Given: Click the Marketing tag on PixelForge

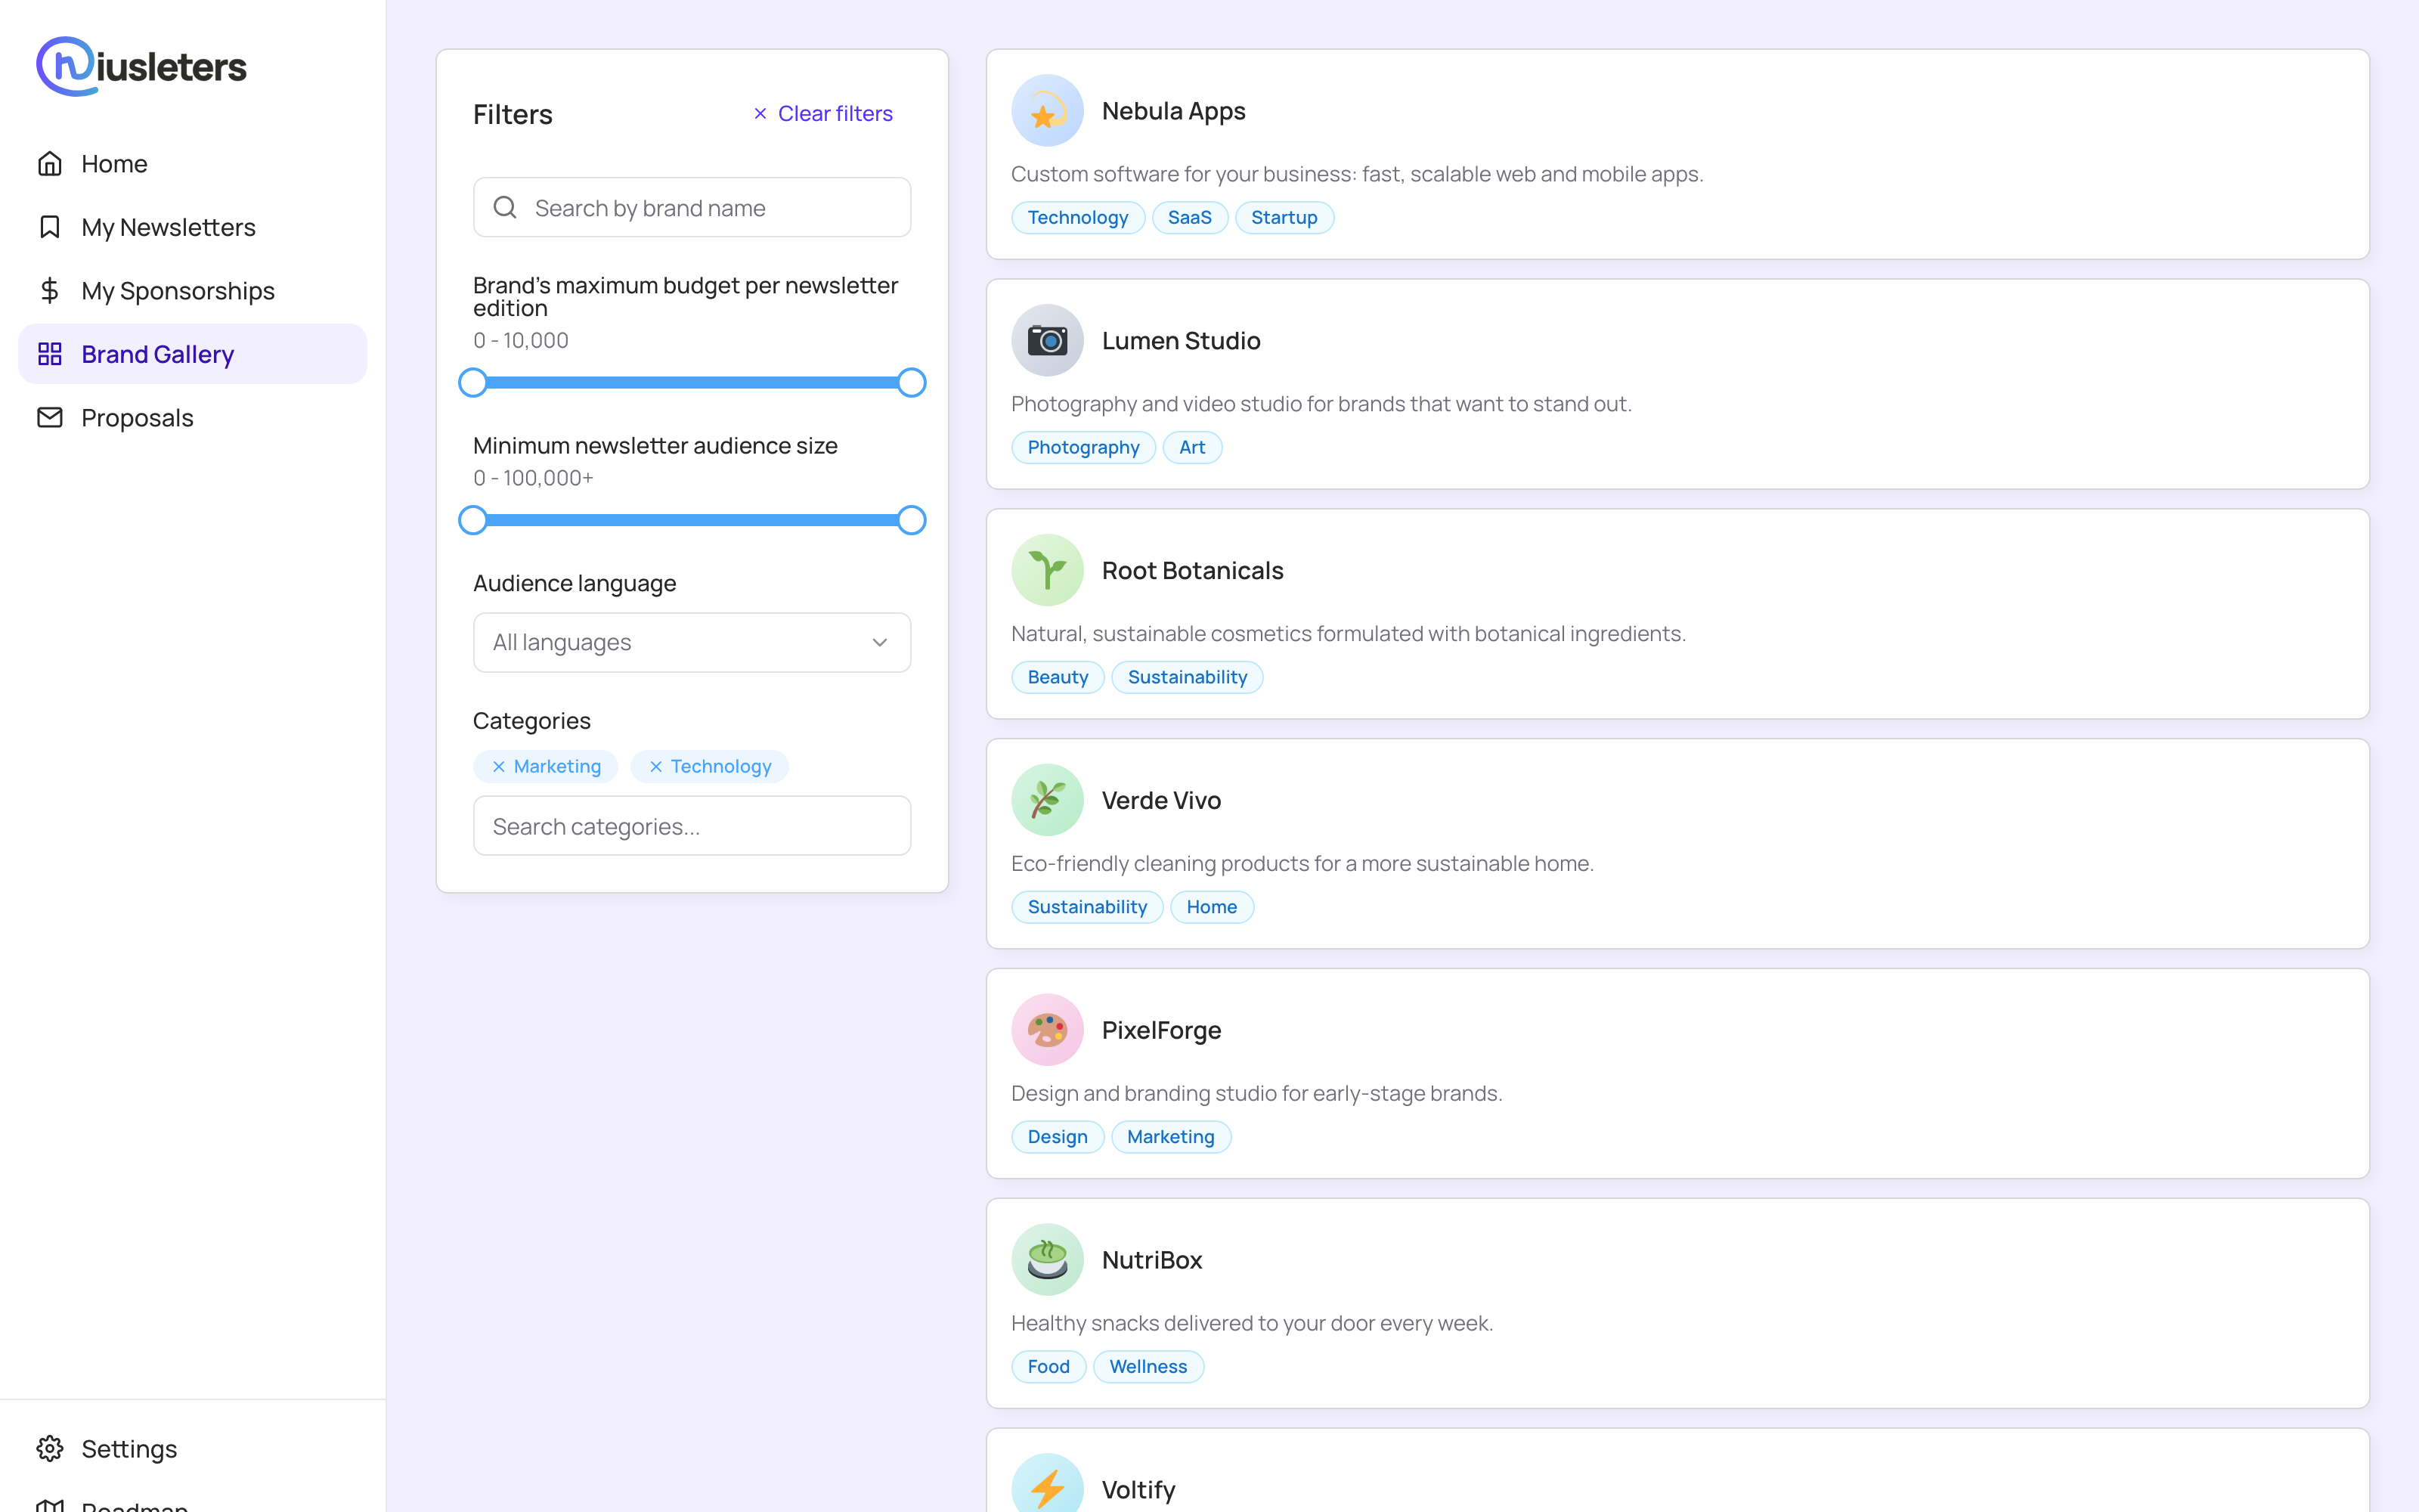Looking at the screenshot, I should click(1170, 1137).
